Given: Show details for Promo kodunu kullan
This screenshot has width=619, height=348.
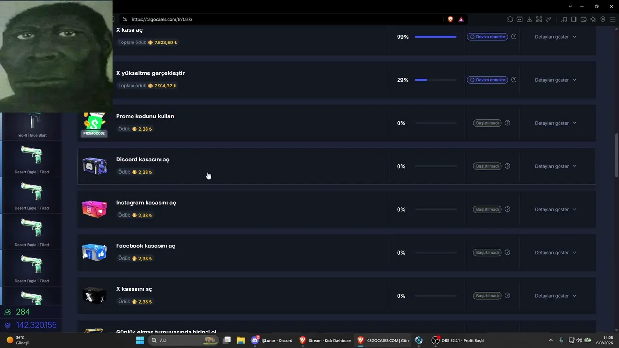Looking at the screenshot, I should (556, 123).
